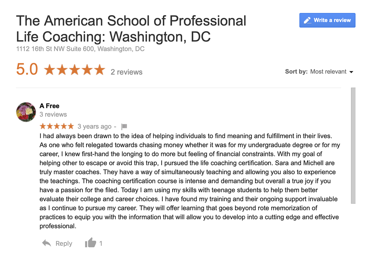Image resolution: width=377 pixels, height=259 pixels.
Task: Click the "2 reviews" count
Action: click(126, 72)
